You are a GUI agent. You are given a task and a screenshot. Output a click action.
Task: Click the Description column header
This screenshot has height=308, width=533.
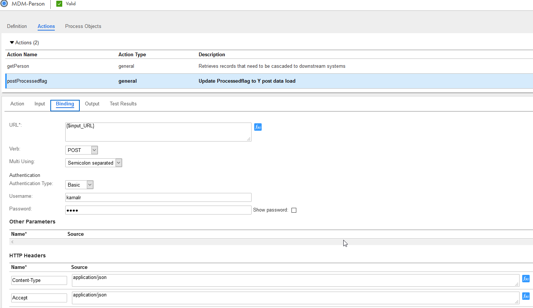(212, 54)
